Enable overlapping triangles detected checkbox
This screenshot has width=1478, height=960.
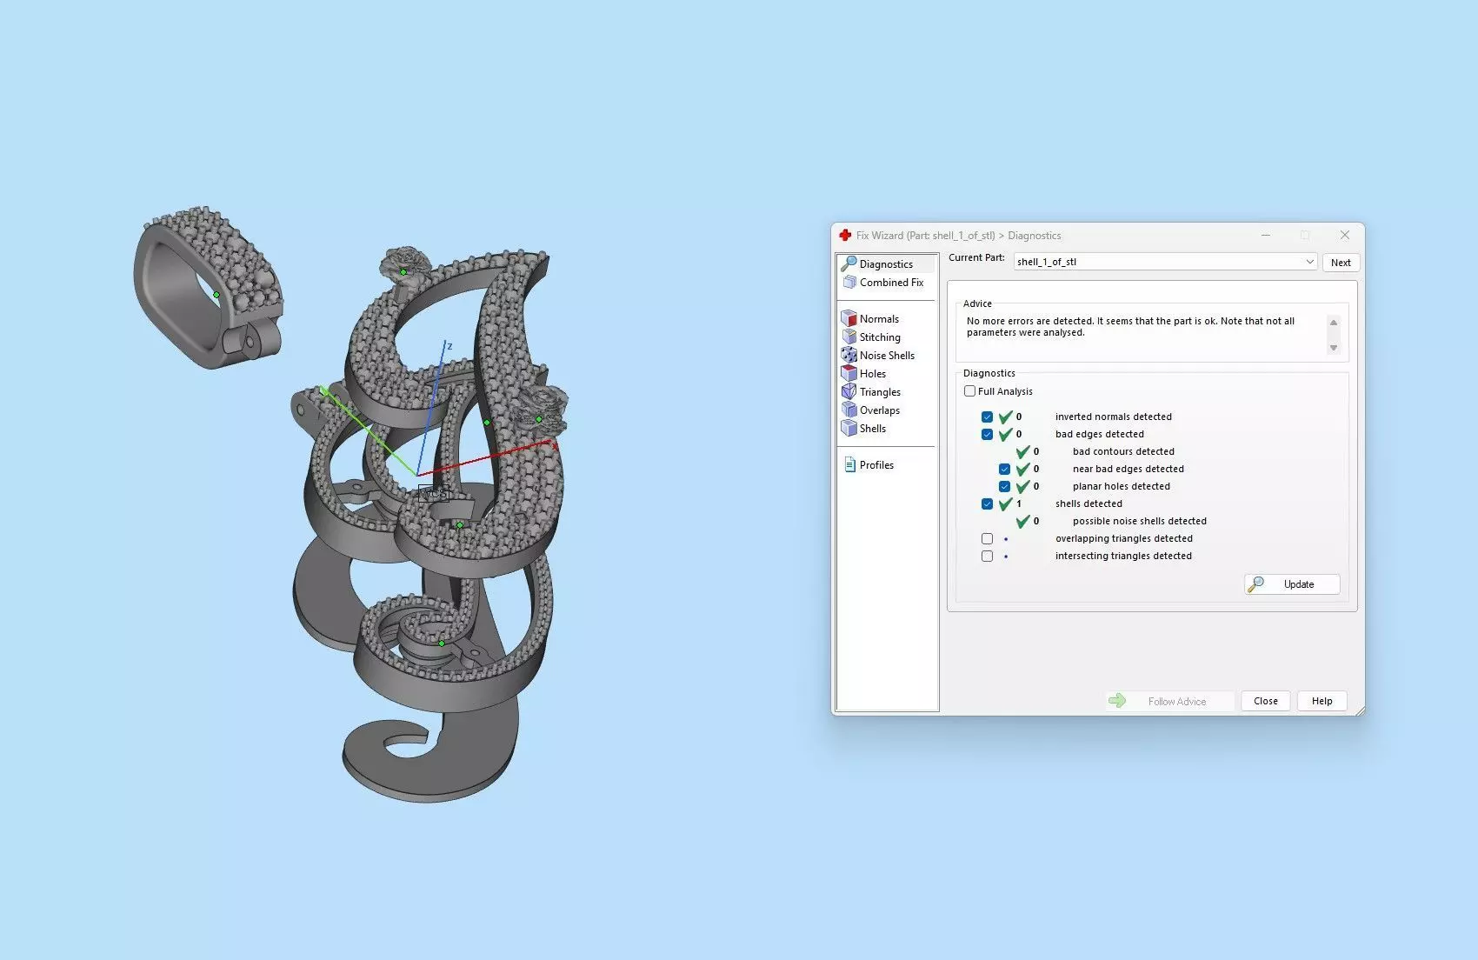coord(987,539)
